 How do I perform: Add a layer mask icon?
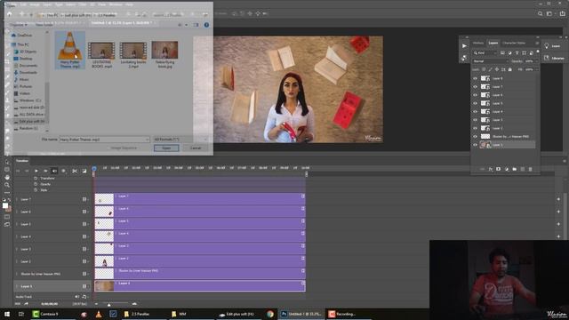coord(498,169)
